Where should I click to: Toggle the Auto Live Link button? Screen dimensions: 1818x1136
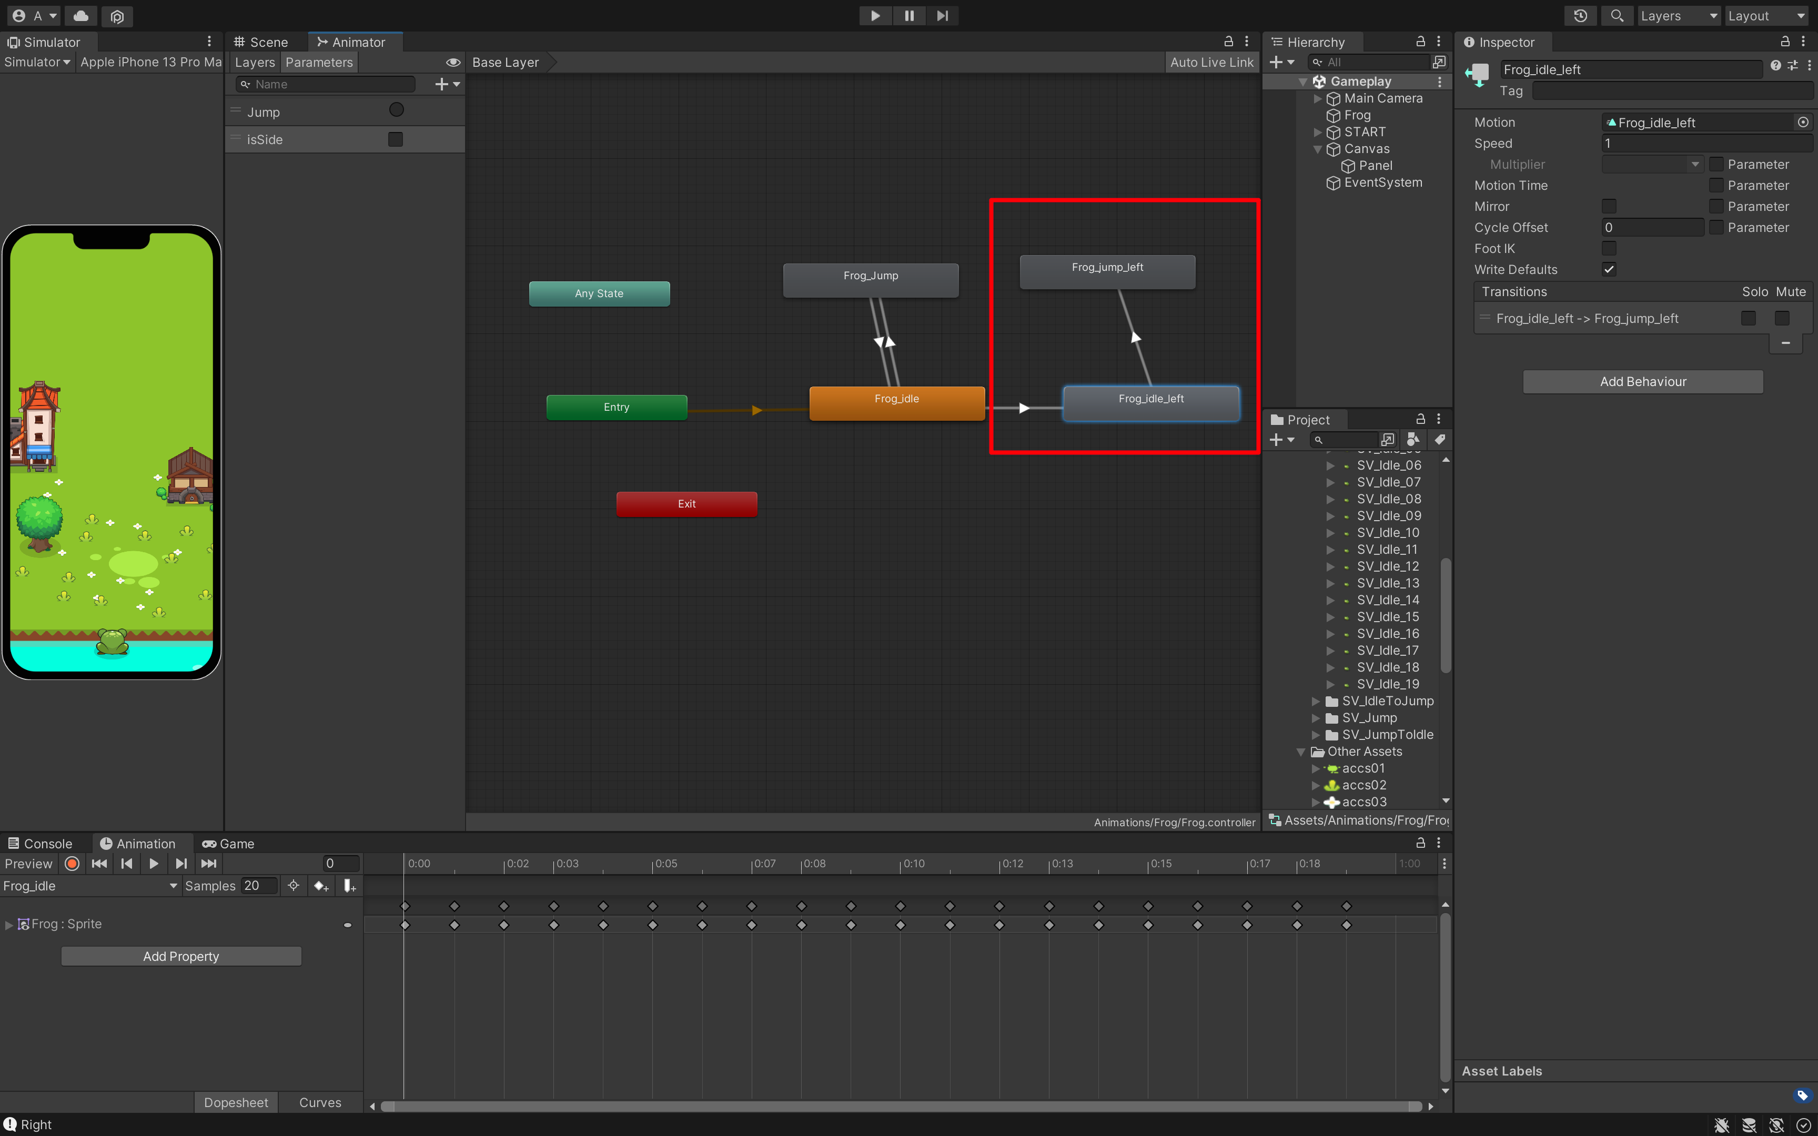(x=1212, y=63)
